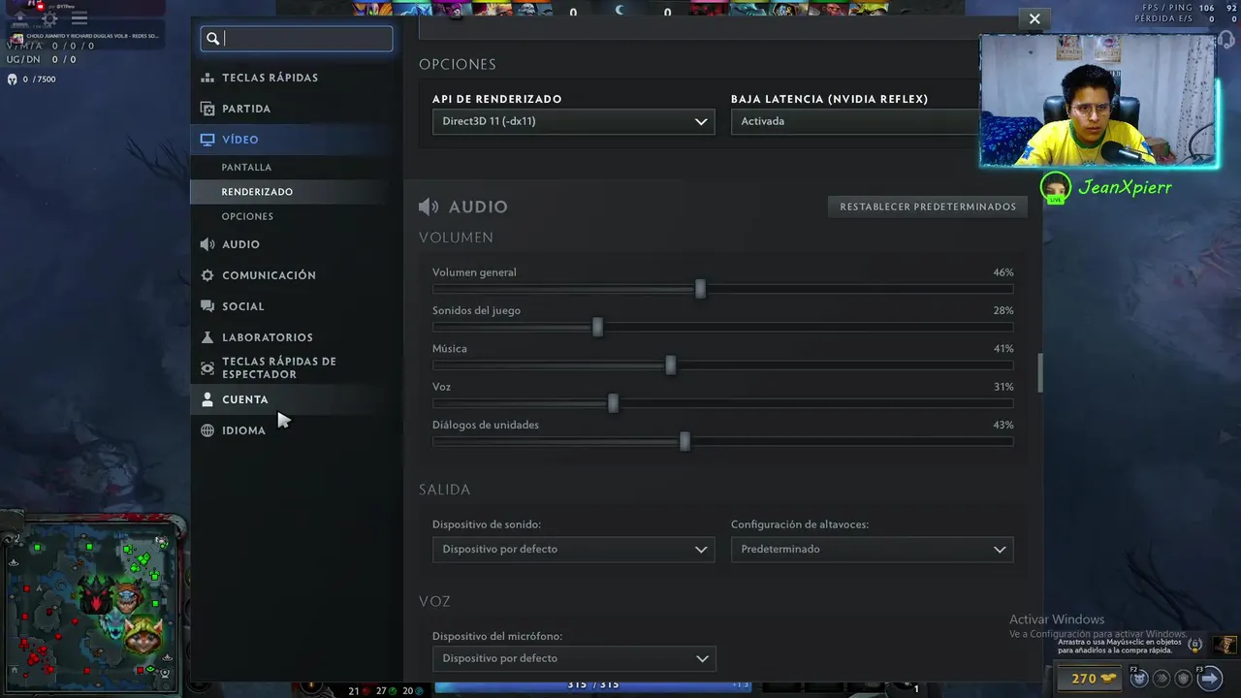Click the streamer webcam thumbnail
Image resolution: width=1241 pixels, height=698 pixels.
[x=1098, y=101]
